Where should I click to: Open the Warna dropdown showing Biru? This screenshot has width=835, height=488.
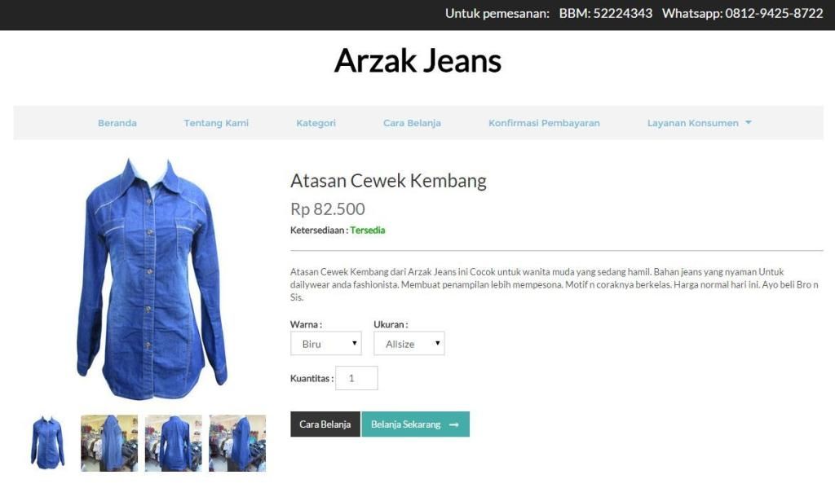(326, 344)
